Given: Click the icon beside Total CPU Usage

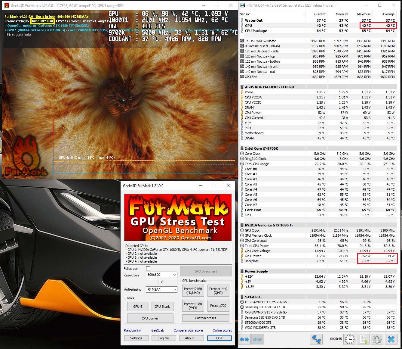Looking at the screenshot, I should 242,164.
